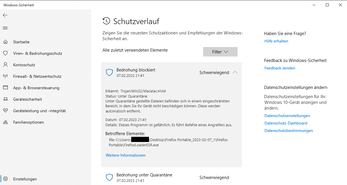
Task: Open Weitere Informationen link
Action: pos(126,155)
